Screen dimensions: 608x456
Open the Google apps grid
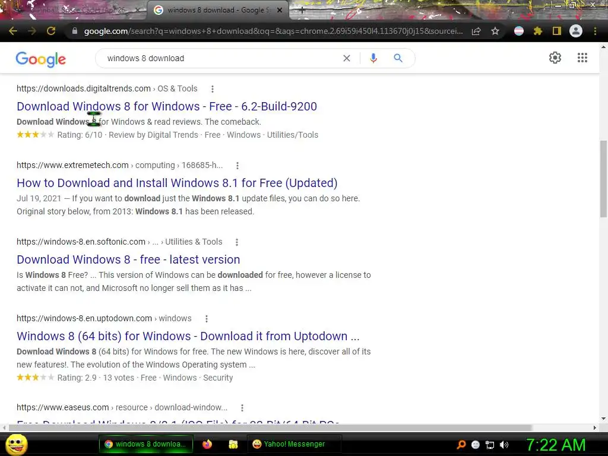[x=582, y=58]
